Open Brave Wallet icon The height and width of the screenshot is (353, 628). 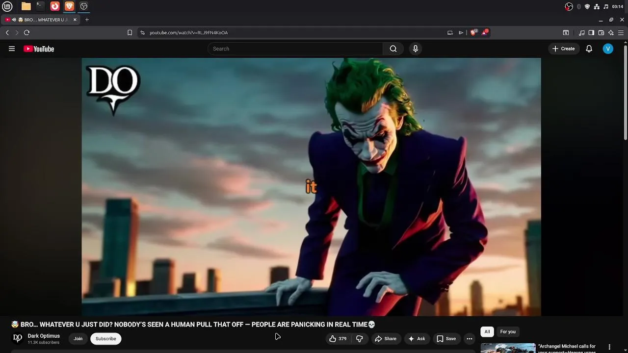pyautogui.click(x=601, y=32)
